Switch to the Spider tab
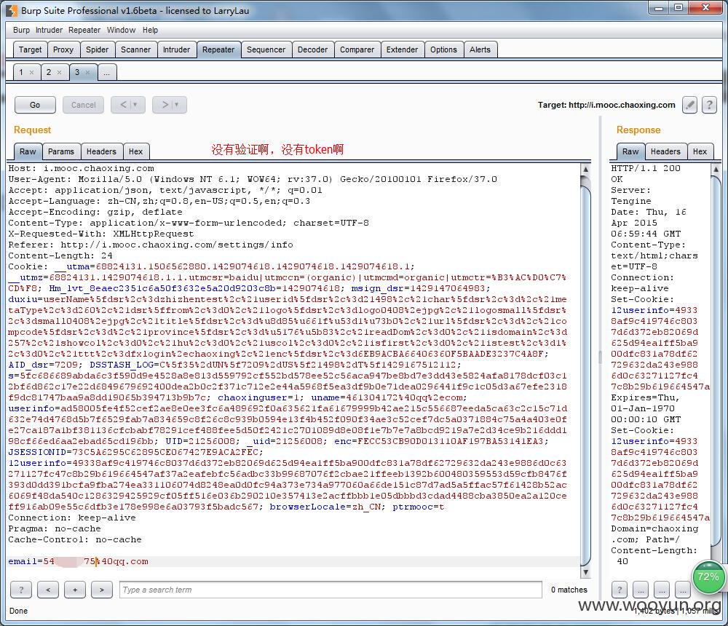The height and width of the screenshot is (626, 728). tap(97, 49)
